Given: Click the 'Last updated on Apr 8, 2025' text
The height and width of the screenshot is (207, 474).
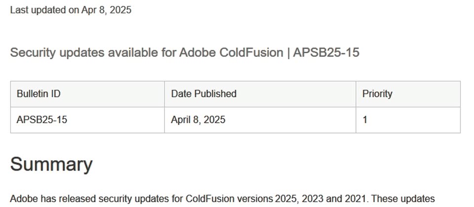Looking at the screenshot, I should [71, 10].
